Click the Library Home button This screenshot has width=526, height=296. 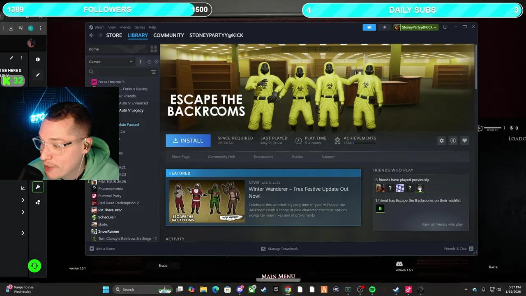[118, 49]
